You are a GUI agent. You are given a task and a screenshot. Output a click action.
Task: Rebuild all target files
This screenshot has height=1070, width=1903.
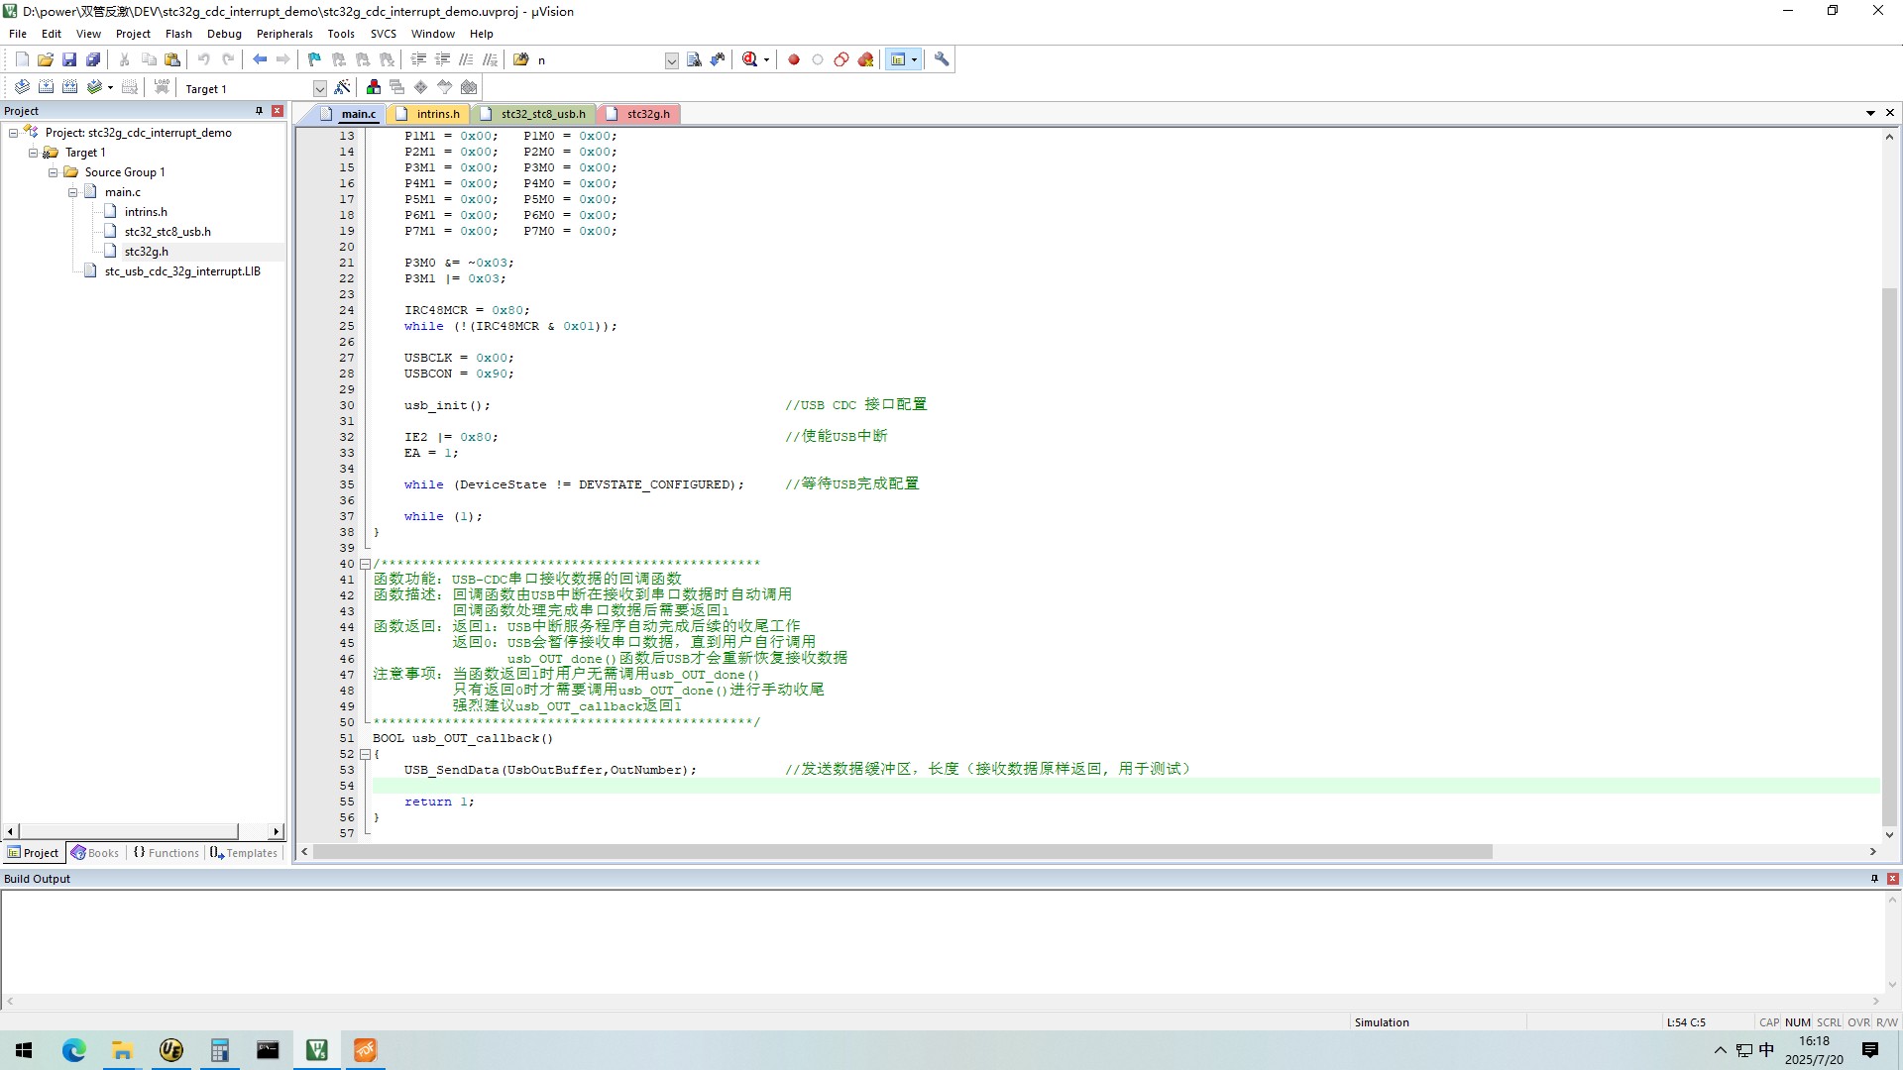[69, 87]
